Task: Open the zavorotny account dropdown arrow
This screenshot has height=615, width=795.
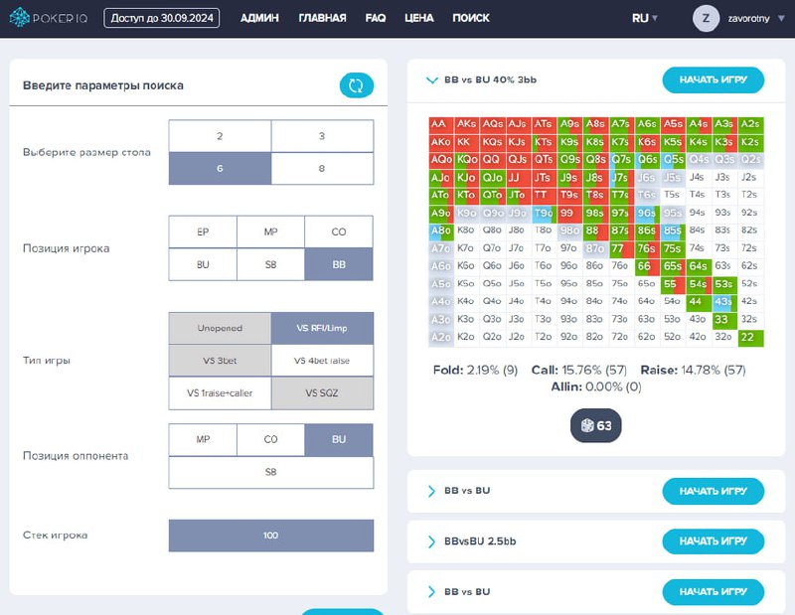Action: [x=781, y=18]
